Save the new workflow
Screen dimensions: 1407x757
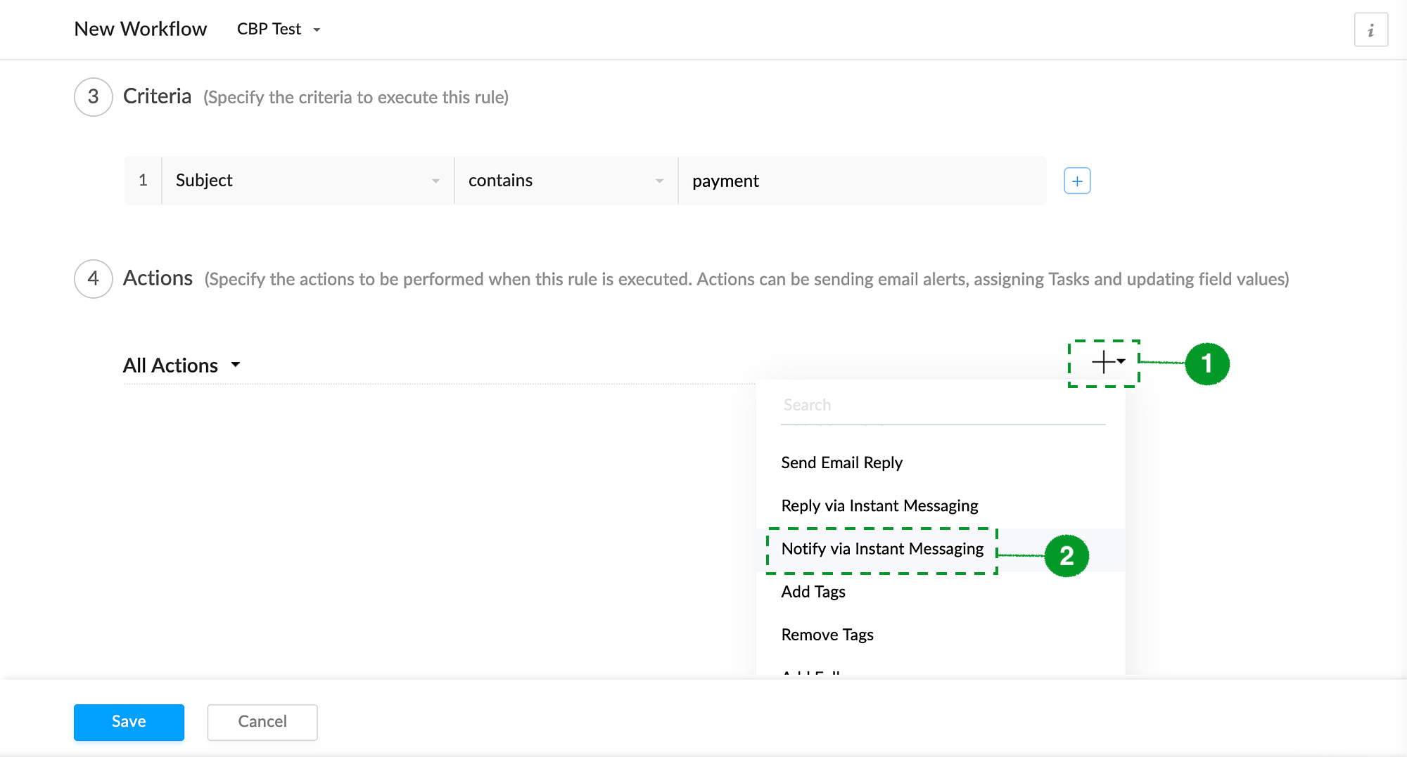[x=129, y=722]
